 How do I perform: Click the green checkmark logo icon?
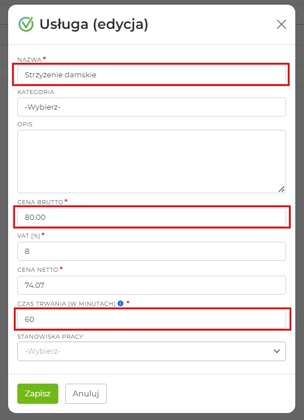coord(26,24)
